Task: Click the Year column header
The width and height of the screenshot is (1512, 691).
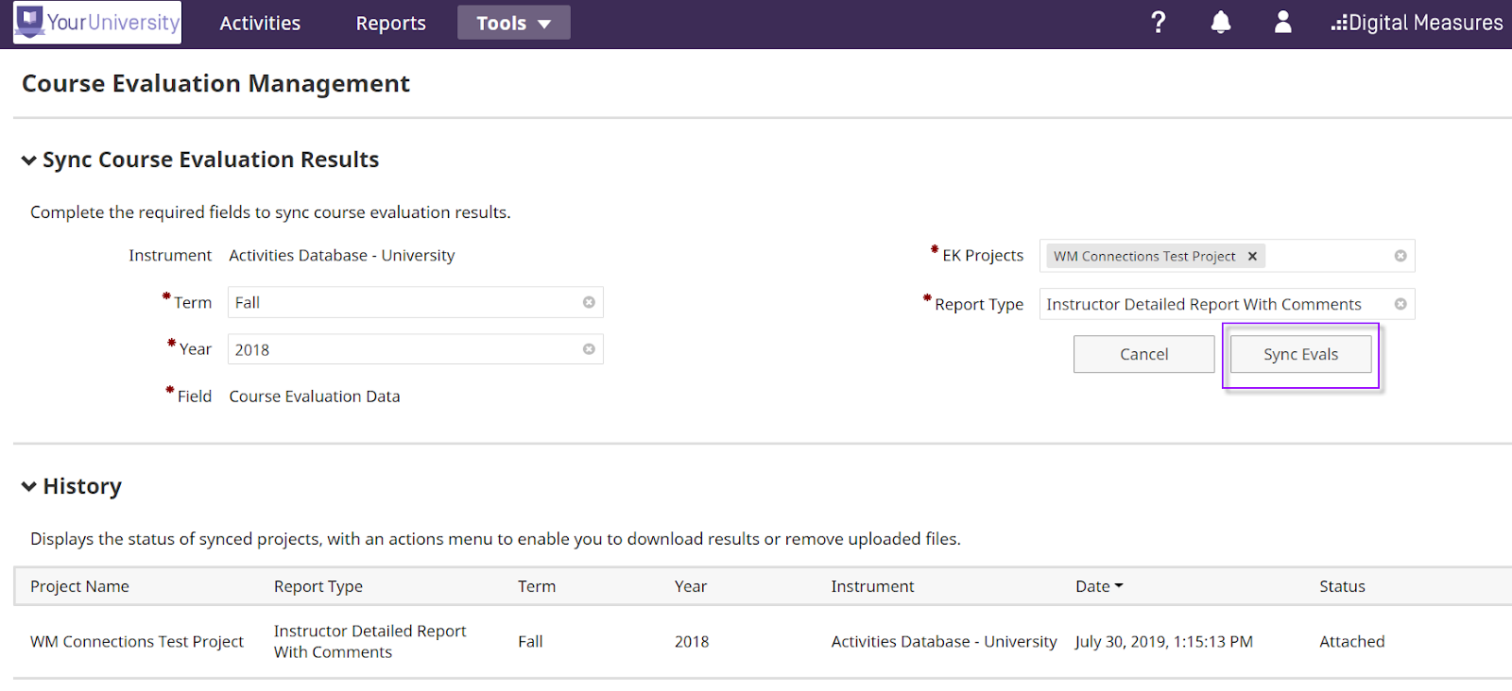Action: click(x=691, y=586)
